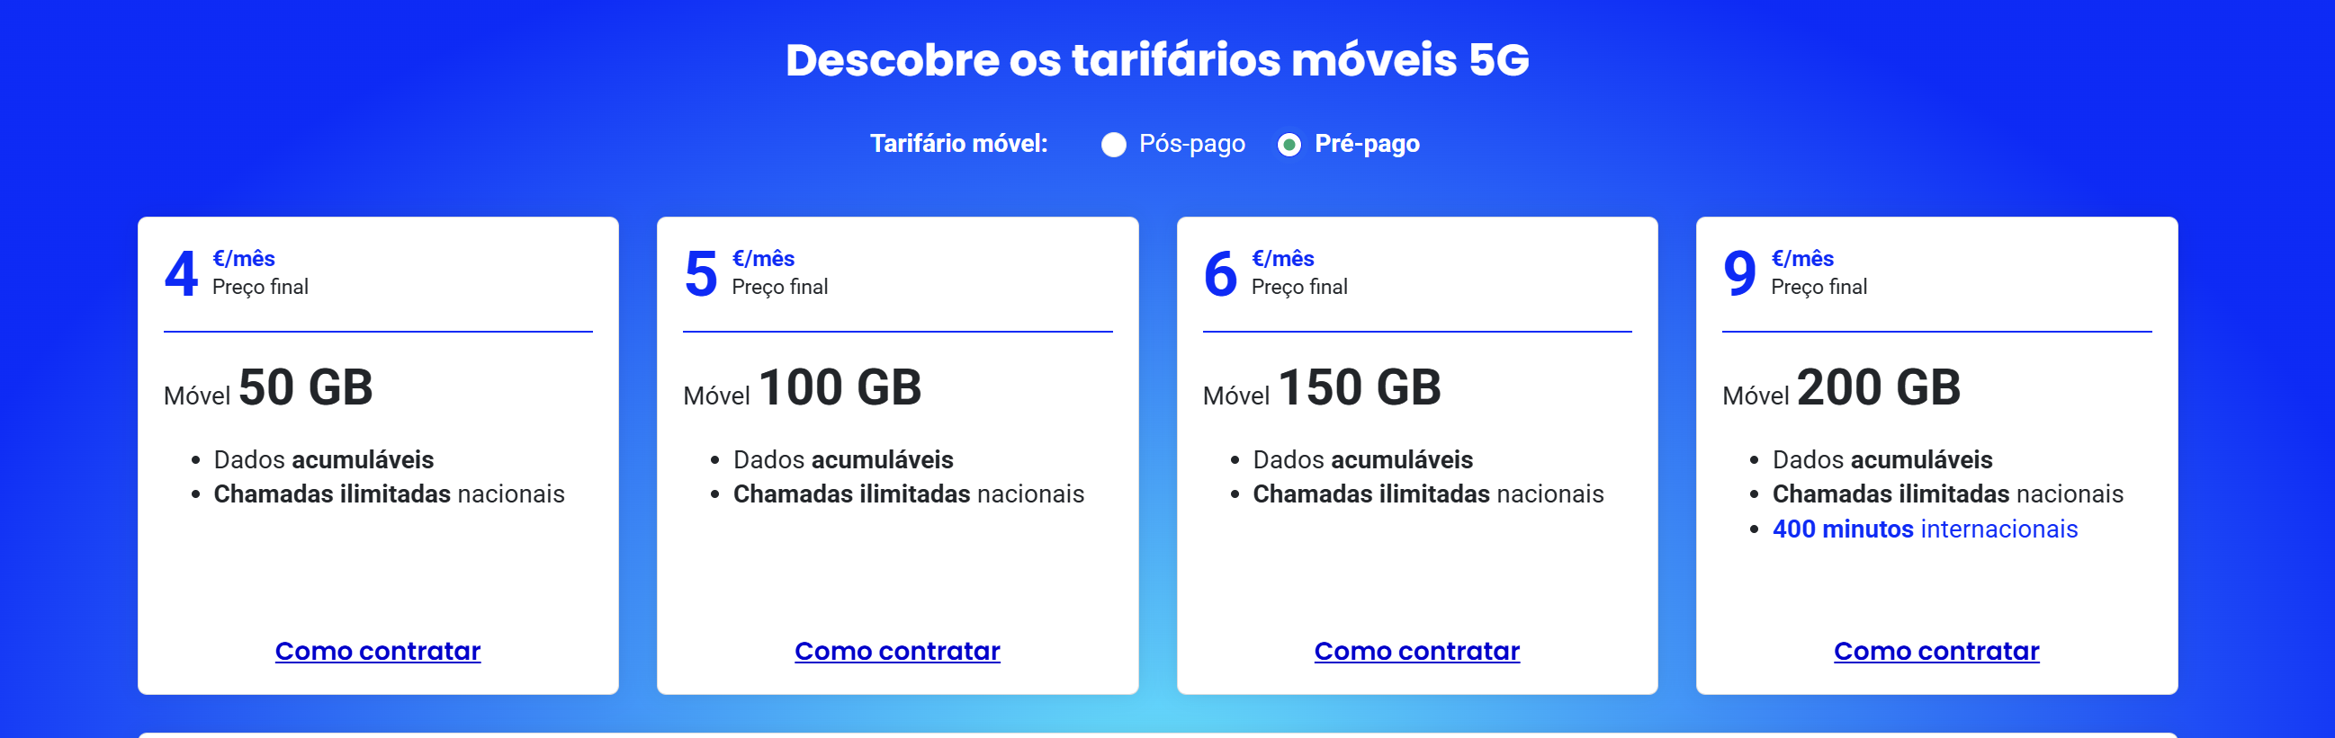Click Dados acumuláveis in the 200 GB card
This screenshot has height=738, width=2335.
click(1881, 460)
